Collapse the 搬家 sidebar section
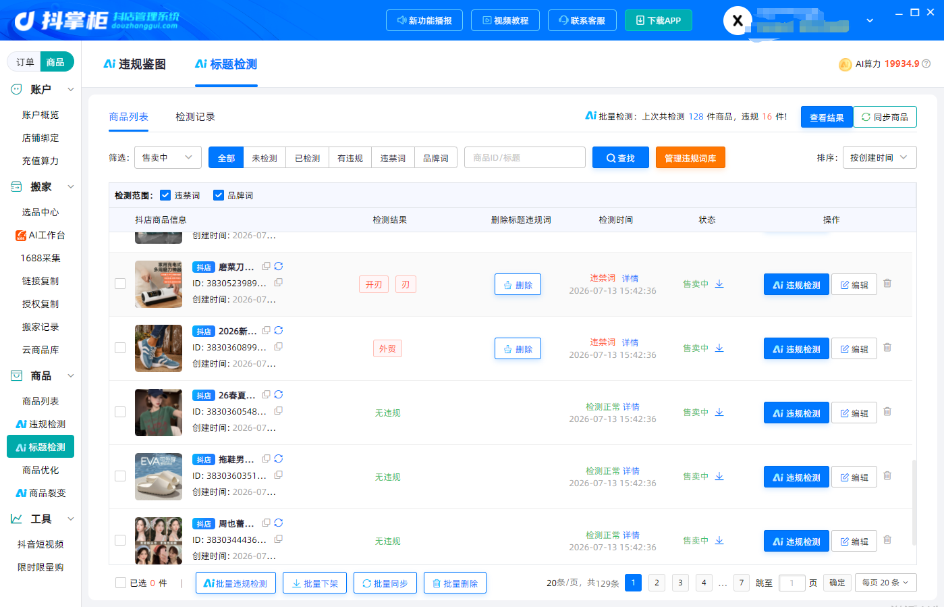The height and width of the screenshot is (607, 944). coord(71,186)
